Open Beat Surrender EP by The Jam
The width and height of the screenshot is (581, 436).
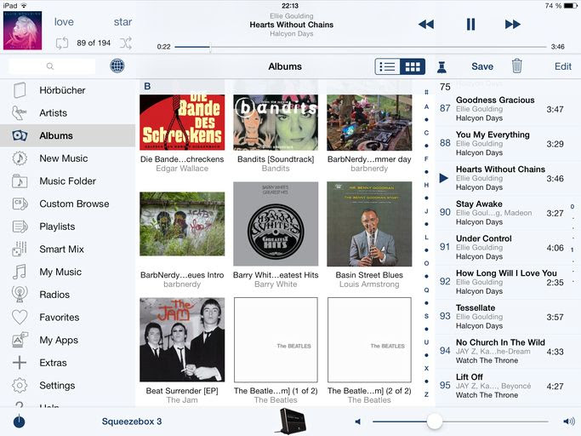tap(182, 340)
